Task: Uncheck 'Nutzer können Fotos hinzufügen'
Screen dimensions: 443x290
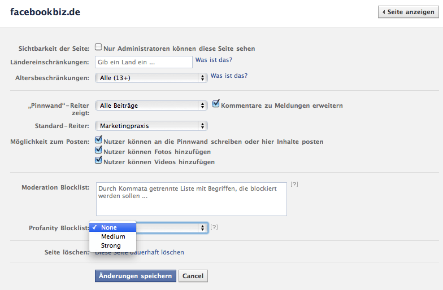Action: tap(98, 150)
